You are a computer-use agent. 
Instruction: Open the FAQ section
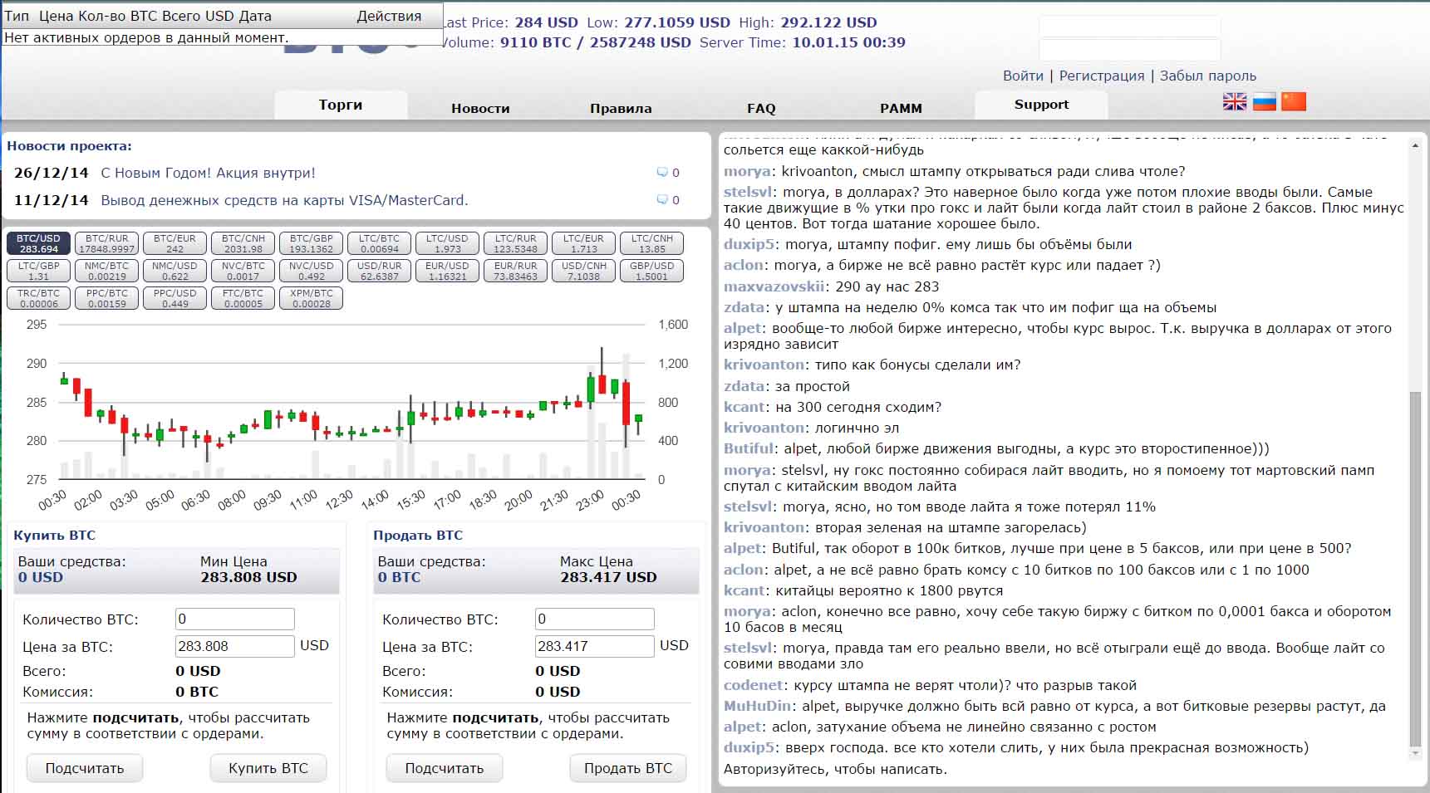(760, 108)
